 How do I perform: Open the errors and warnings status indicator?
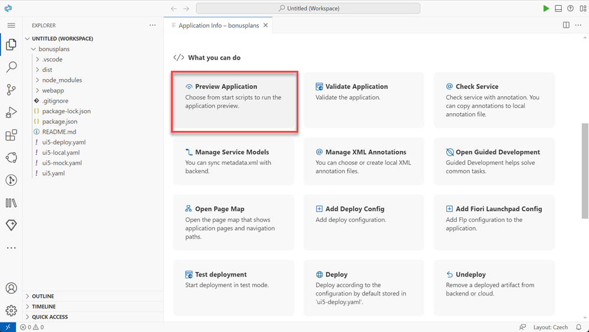(x=32, y=327)
